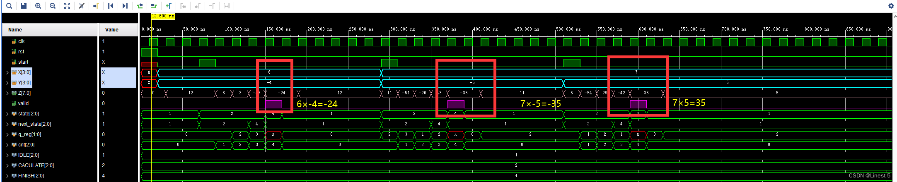Click the -35 segment on Z waveform
Viewport: 897px width, 182px height.
(464, 93)
